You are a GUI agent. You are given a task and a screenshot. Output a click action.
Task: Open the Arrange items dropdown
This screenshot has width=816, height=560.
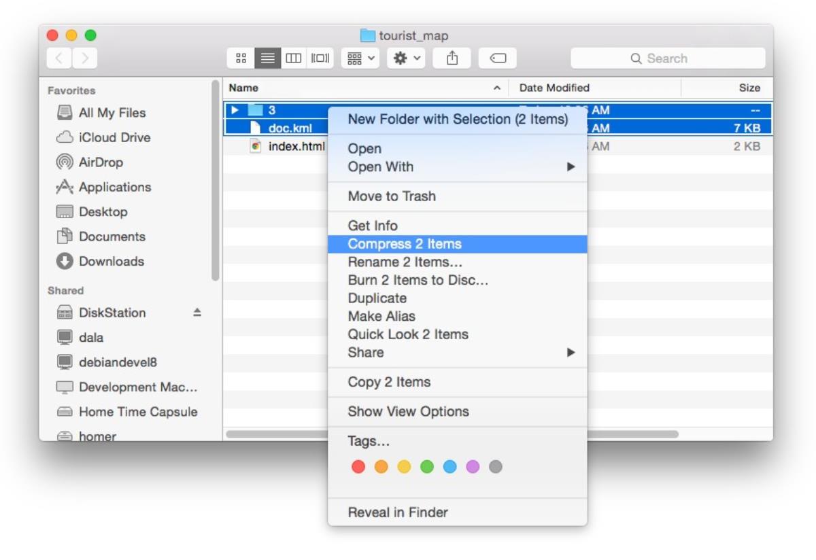click(x=360, y=58)
